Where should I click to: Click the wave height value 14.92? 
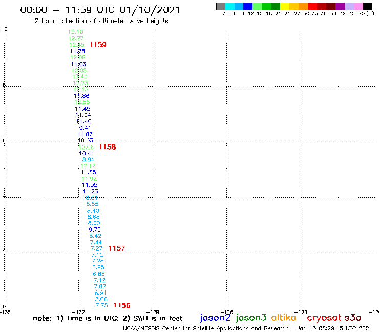pos(89,179)
